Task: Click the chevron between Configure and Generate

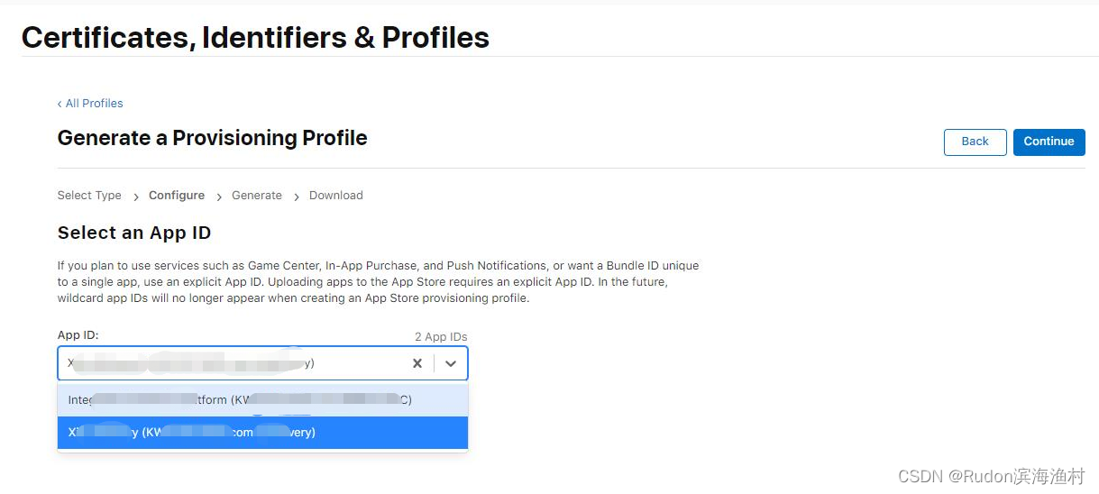Action: (219, 197)
